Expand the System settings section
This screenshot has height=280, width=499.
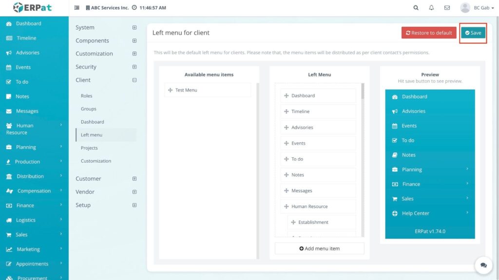pyautogui.click(x=134, y=28)
